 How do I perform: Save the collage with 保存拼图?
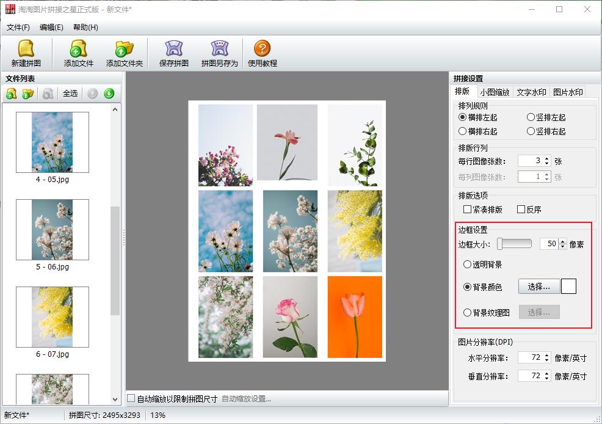pos(173,53)
